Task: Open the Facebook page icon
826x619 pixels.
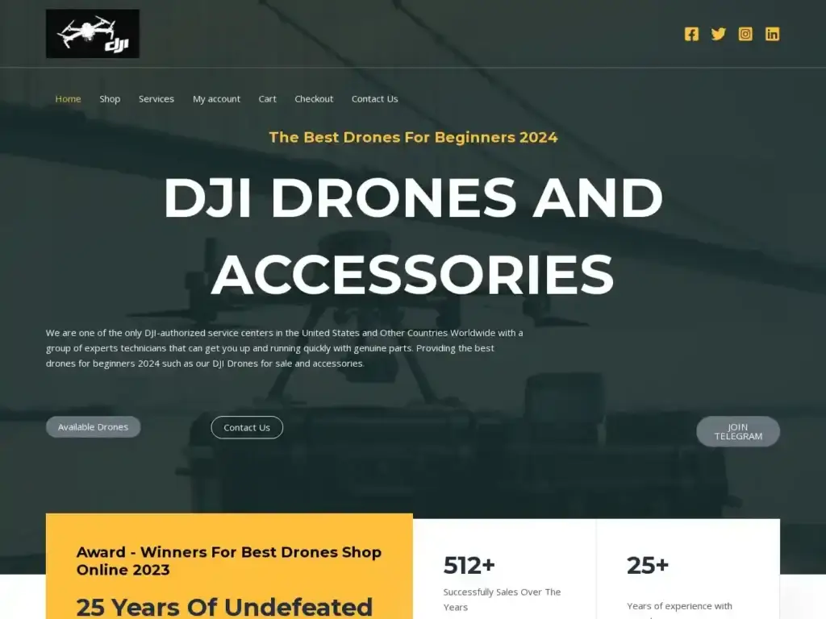Action: coord(691,34)
